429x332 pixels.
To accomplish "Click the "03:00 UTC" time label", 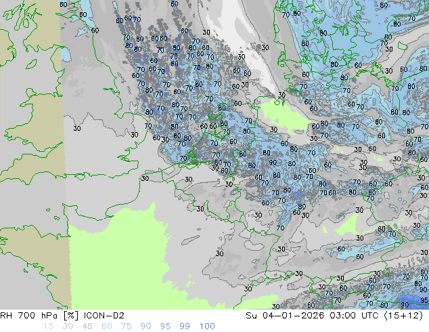I will pos(354,316).
